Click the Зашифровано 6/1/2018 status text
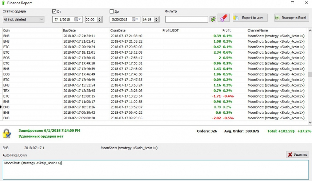Viewport: 312px width, 181px height. click(x=50, y=131)
